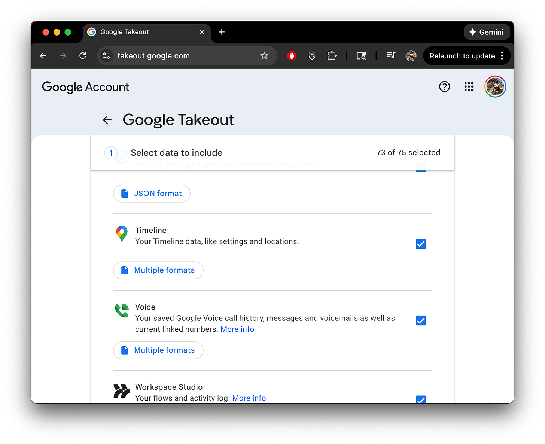Viewport: 545px width, 444px height.
Task: Open the Chrome profile avatar in toolbar
Action: click(411, 56)
